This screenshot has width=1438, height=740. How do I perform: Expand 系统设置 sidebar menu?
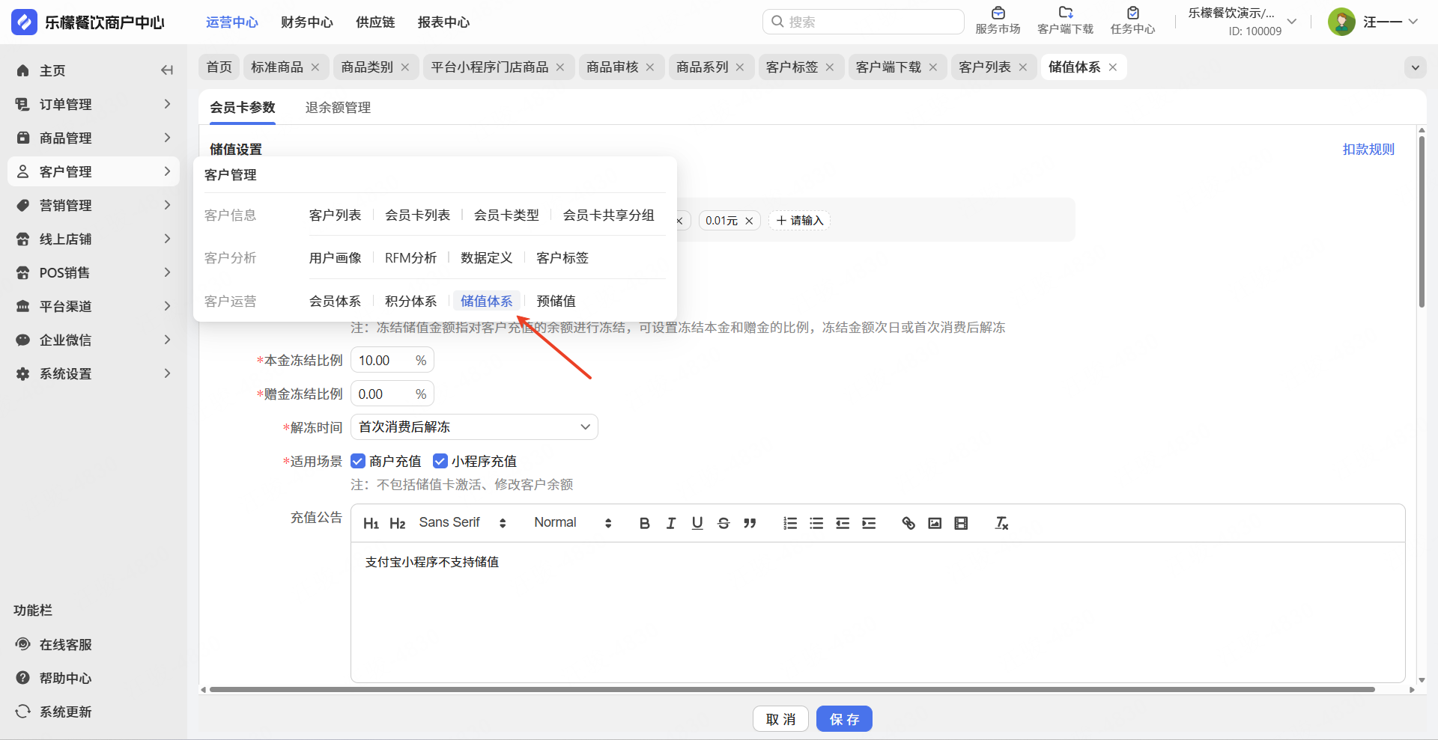pyautogui.click(x=94, y=373)
